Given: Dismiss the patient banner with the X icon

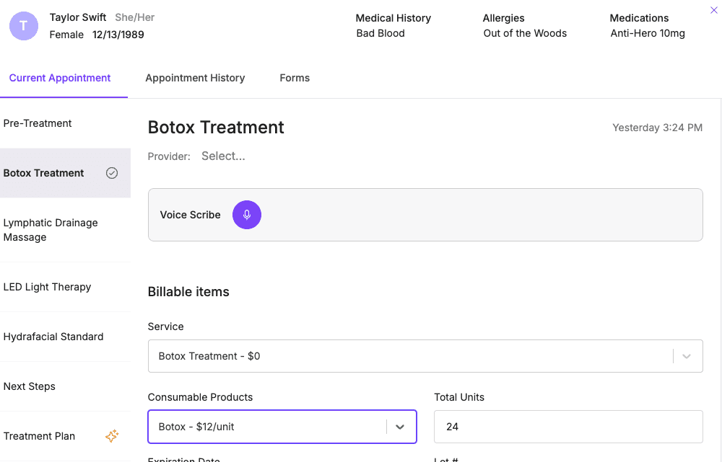Looking at the screenshot, I should [x=713, y=10].
